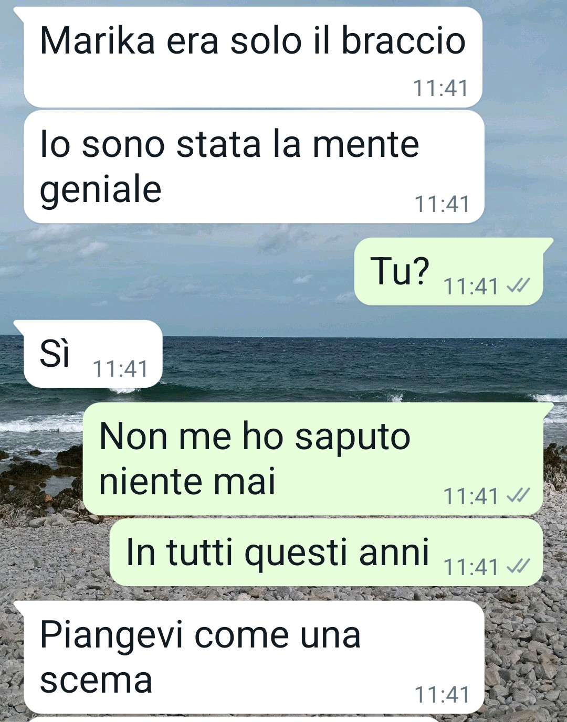Image resolution: width=567 pixels, height=722 pixels.
Task: Tap the partially visible bubble at the bottom edge
Action: click(x=231, y=719)
